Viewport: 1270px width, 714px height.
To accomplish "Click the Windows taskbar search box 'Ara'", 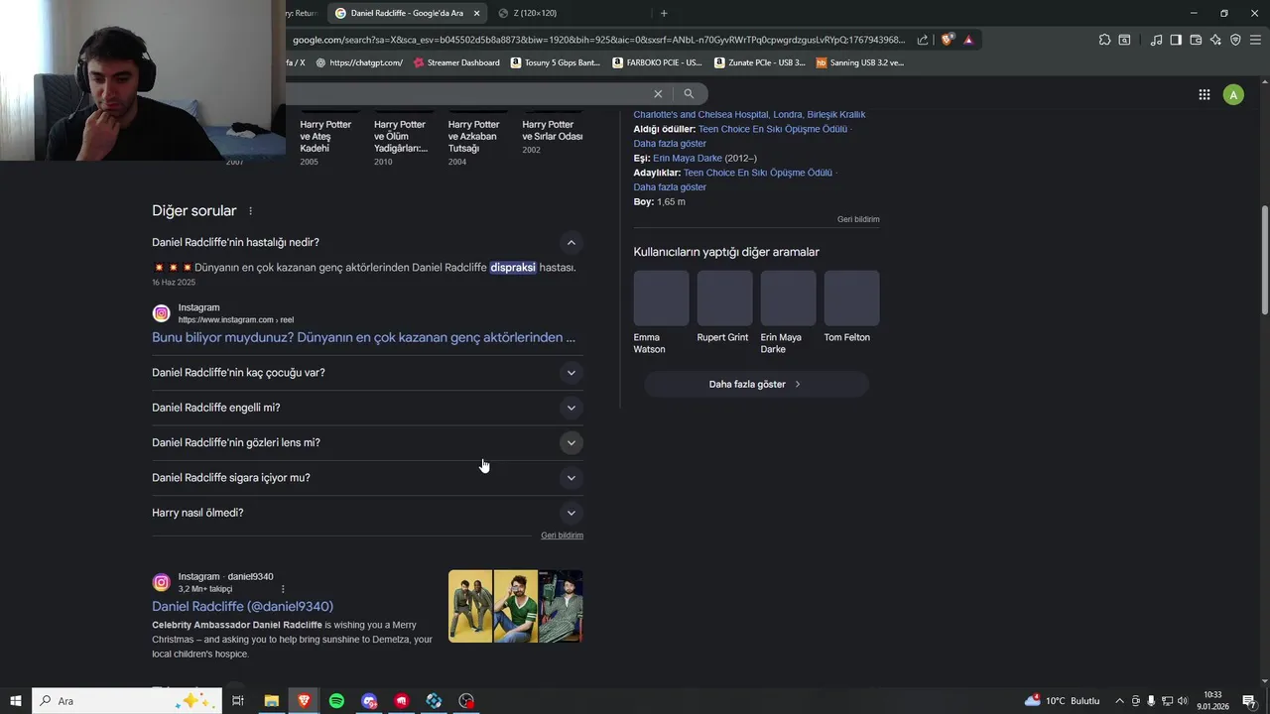I will [127, 701].
